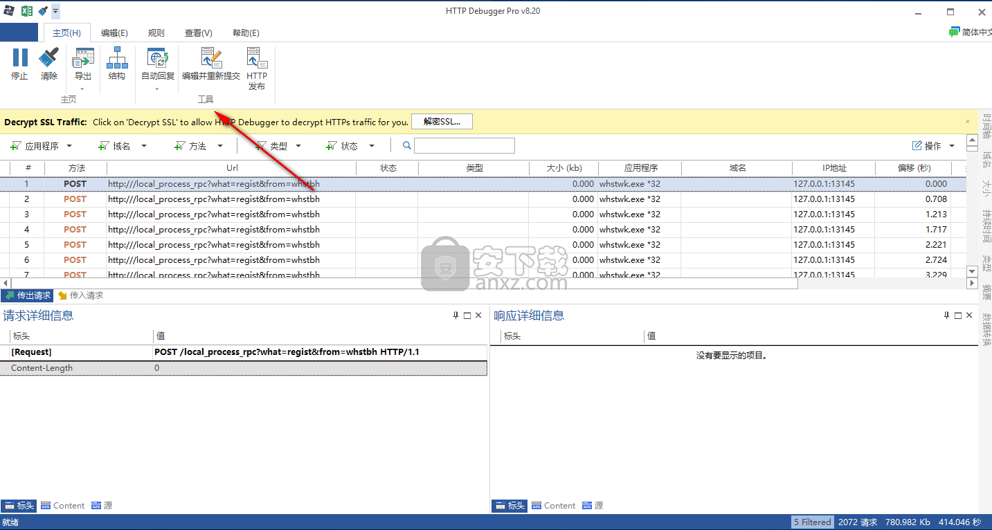Click the 偏移 (秒) column header
Image resolution: width=992 pixels, height=530 pixels.
point(914,168)
